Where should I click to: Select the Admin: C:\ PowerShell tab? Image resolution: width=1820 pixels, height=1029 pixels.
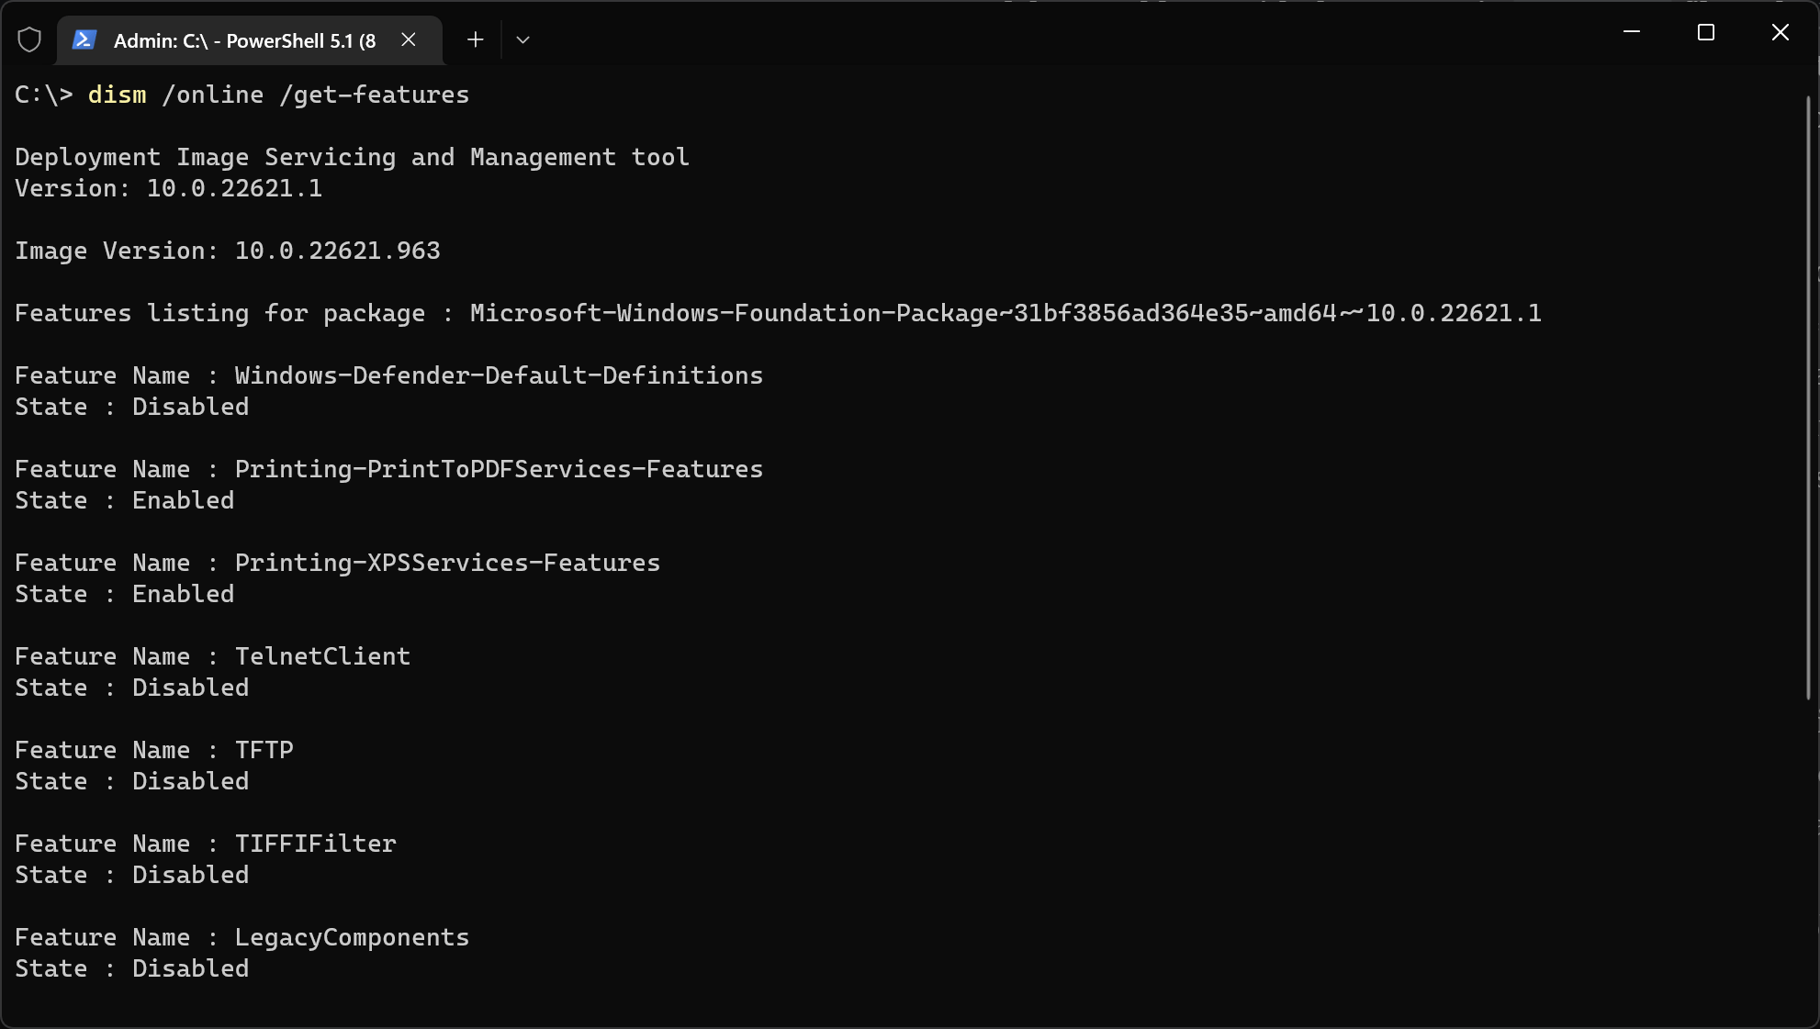click(248, 39)
